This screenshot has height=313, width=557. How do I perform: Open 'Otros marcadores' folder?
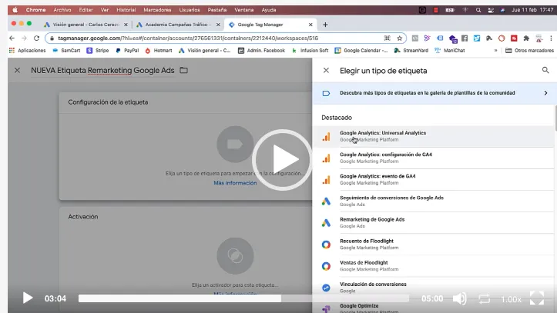529,50
